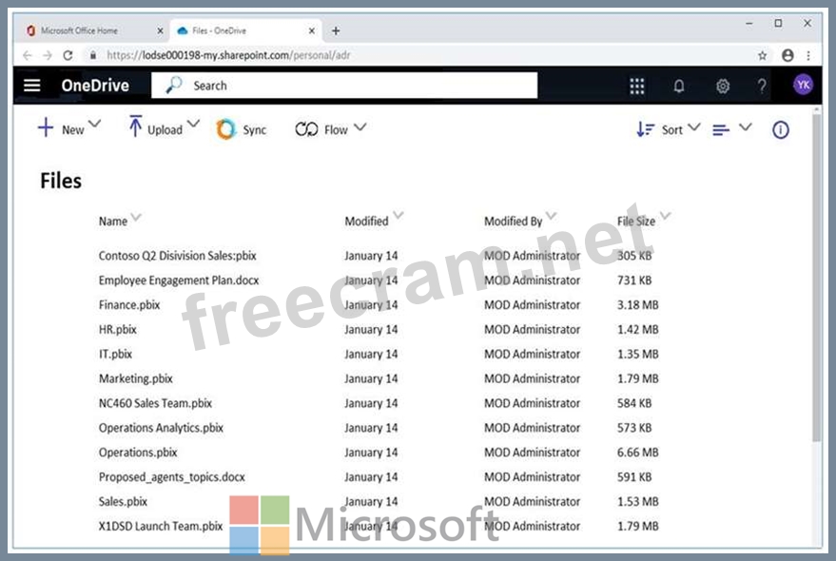The image size is (836, 561).
Task: Click the OneDrive title link
Action: [95, 86]
